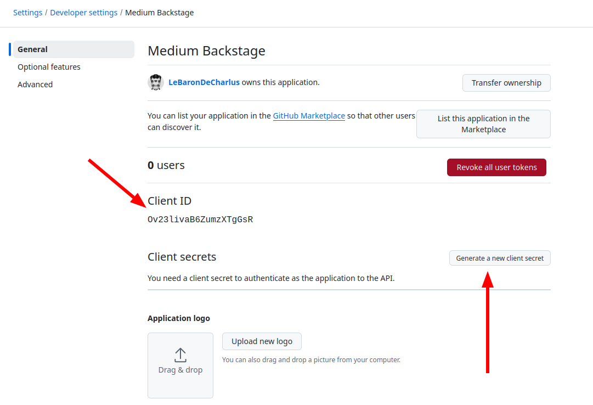Screen dimensions: 593x405
Task: Open LeBaronDeCharlus profile link
Action: 204,82
